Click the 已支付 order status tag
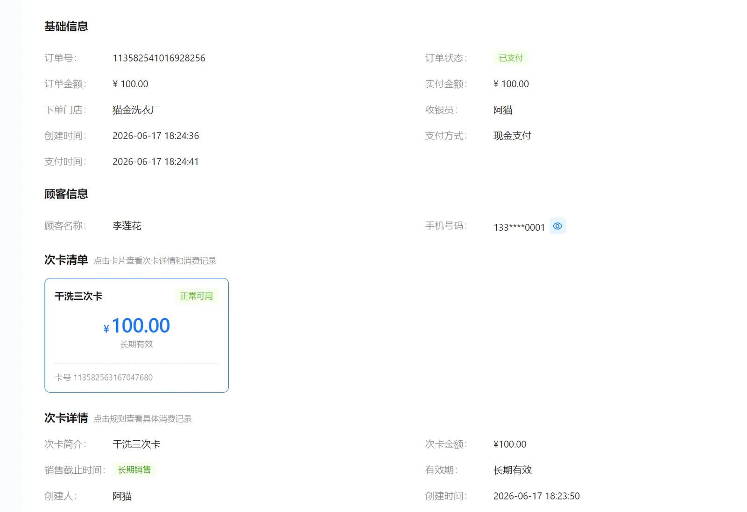Viewport: 747px width, 512px height. (511, 58)
